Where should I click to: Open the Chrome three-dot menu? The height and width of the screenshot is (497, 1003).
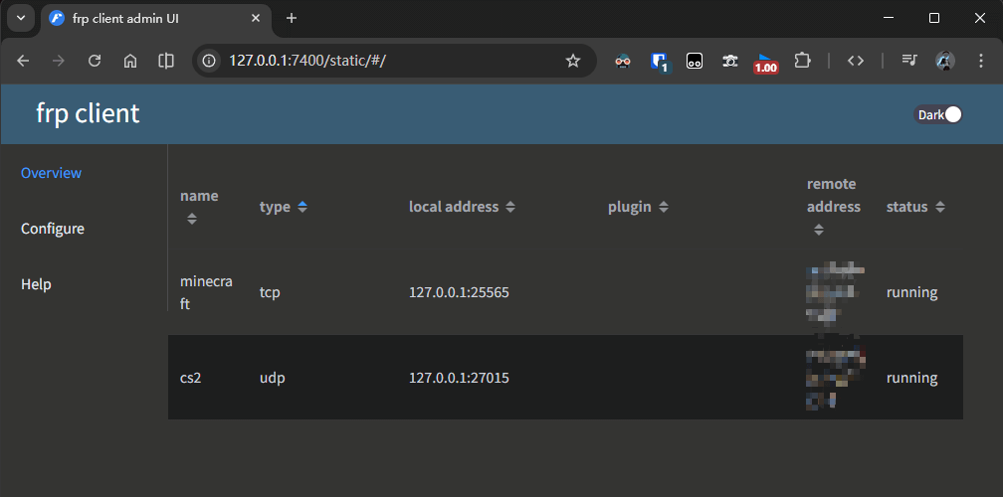pos(981,61)
